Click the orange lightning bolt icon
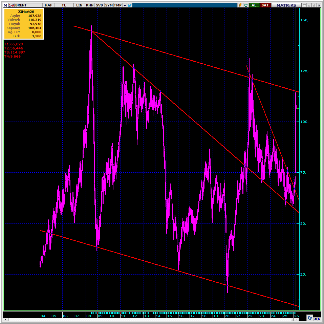324x324 pixels. coord(240,5)
